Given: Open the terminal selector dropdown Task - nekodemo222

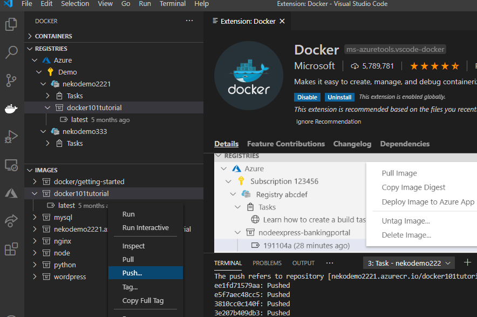Looking at the screenshot, I should [409, 263].
